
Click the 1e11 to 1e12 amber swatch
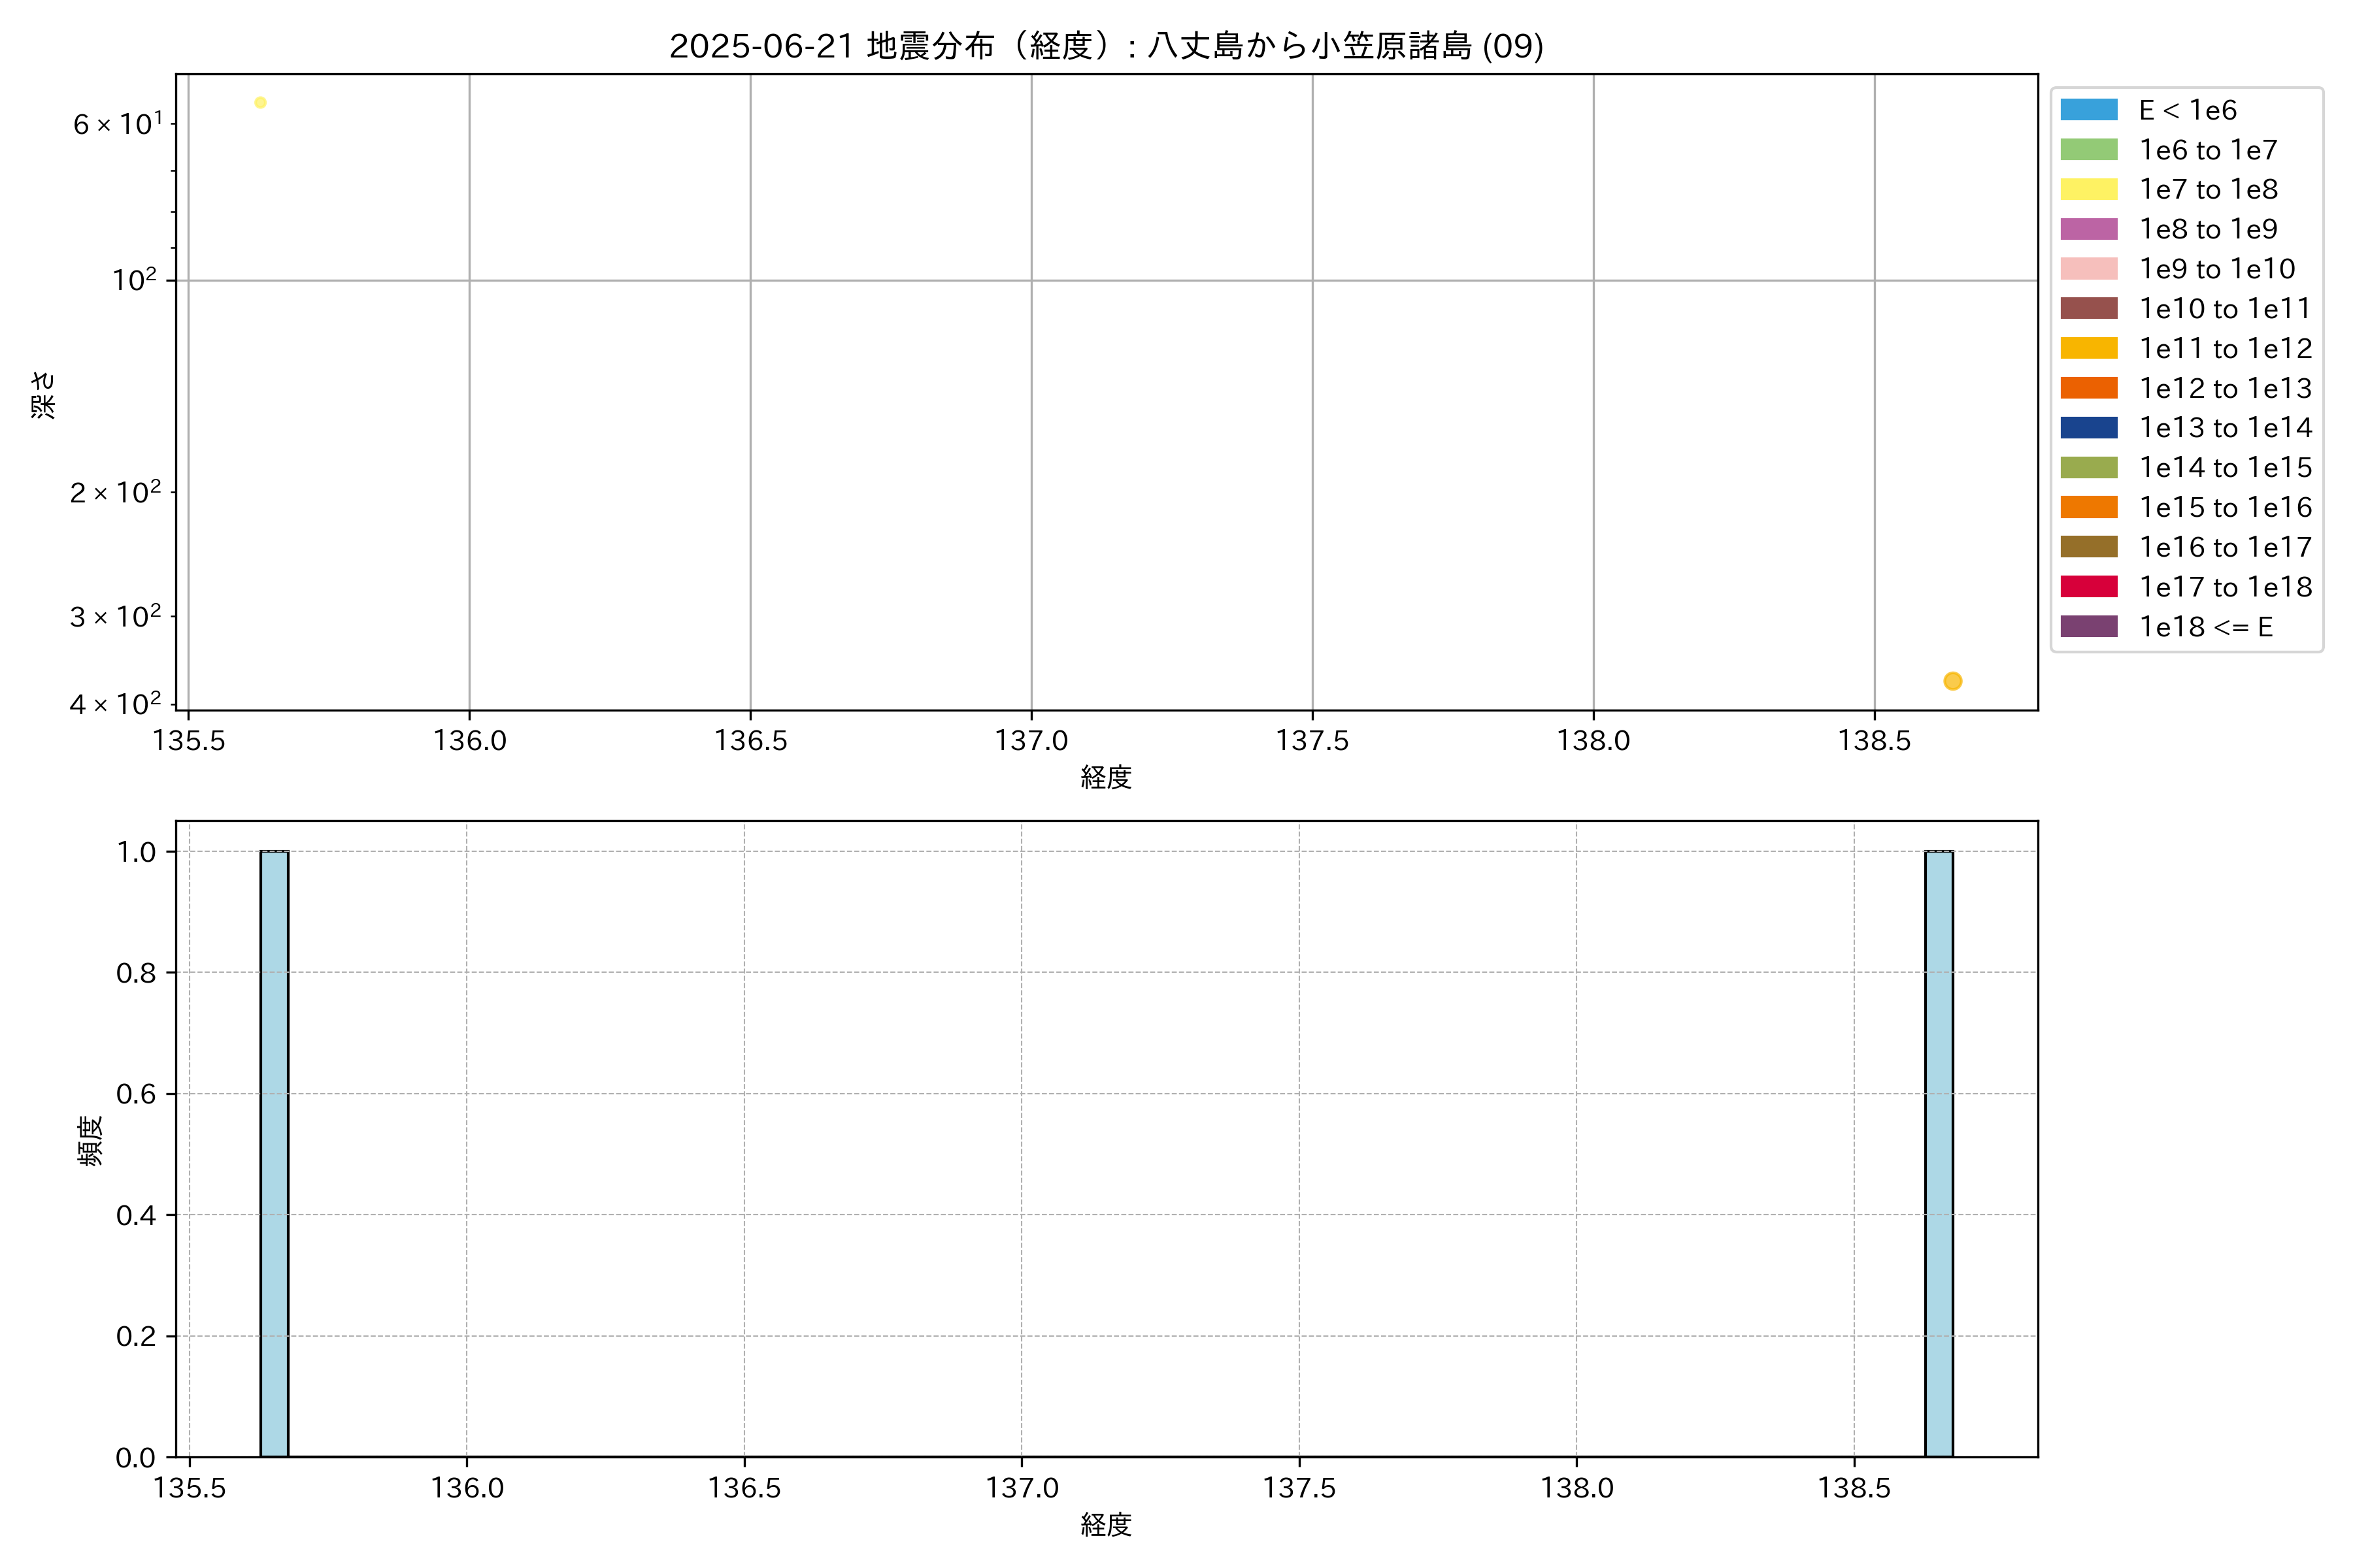click(x=2088, y=348)
